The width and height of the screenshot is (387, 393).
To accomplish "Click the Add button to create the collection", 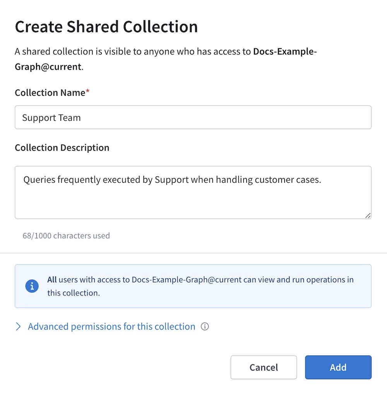I will pos(338,367).
